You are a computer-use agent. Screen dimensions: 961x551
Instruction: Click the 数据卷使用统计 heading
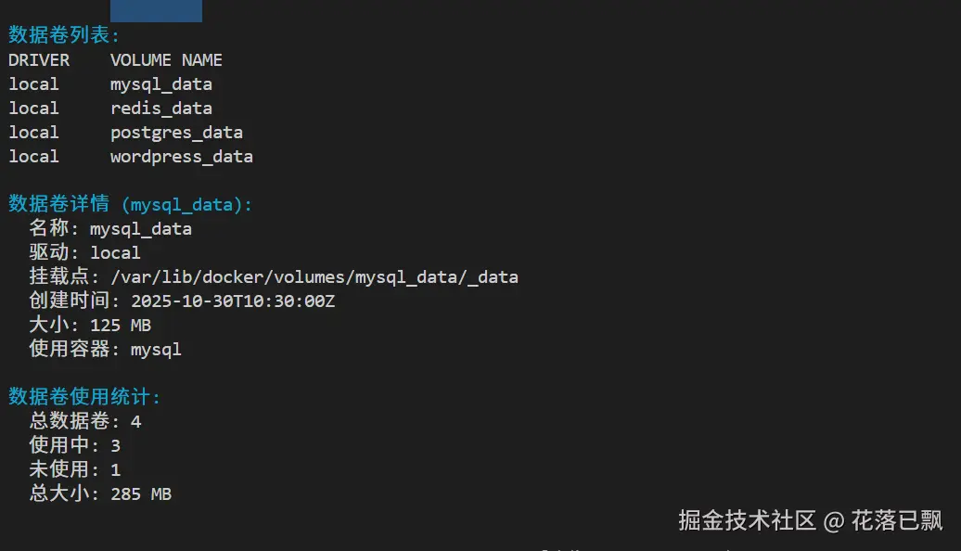point(84,397)
